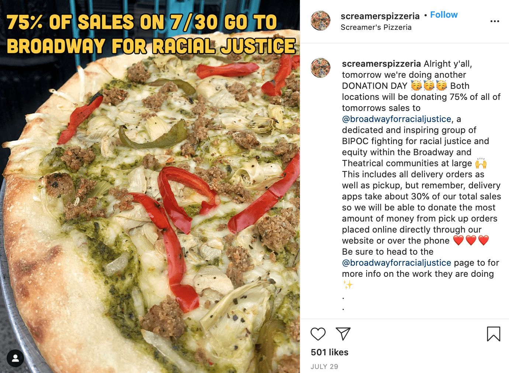Open the second @broadwayforracialjustice mention near bottom
The width and height of the screenshot is (509, 373).
397,263
